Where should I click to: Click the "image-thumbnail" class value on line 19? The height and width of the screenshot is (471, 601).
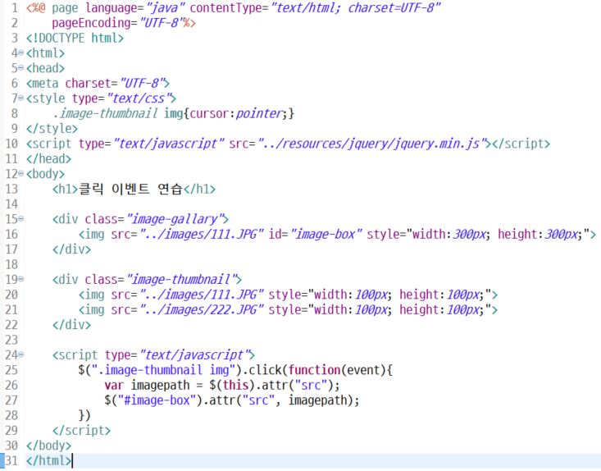(x=181, y=280)
